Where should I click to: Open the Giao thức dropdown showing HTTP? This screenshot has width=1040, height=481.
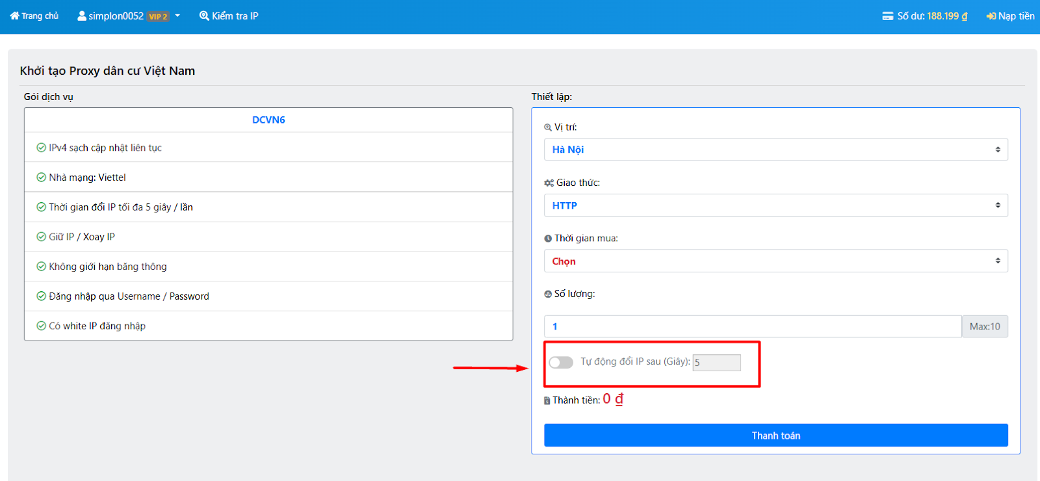776,205
